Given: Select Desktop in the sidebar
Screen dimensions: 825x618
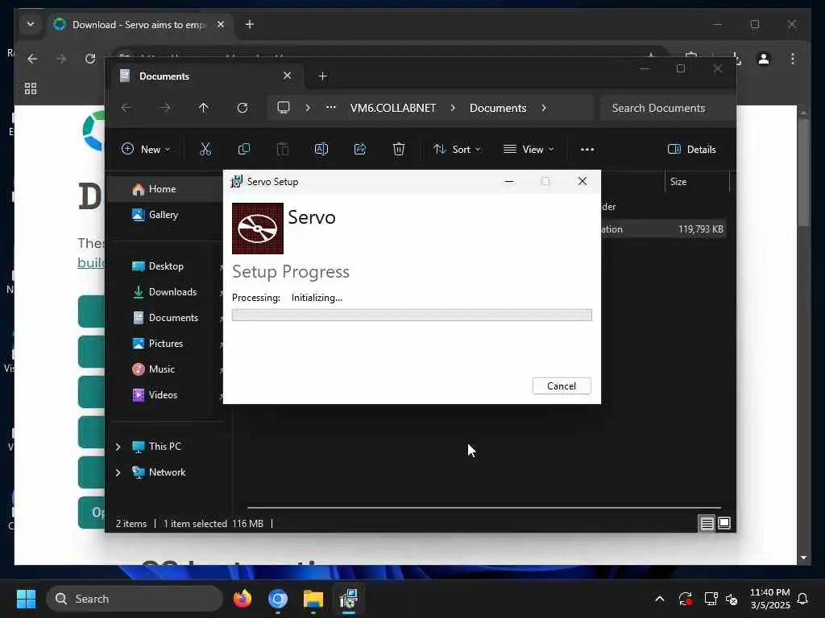Looking at the screenshot, I should pyautogui.click(x=166, y=266).
